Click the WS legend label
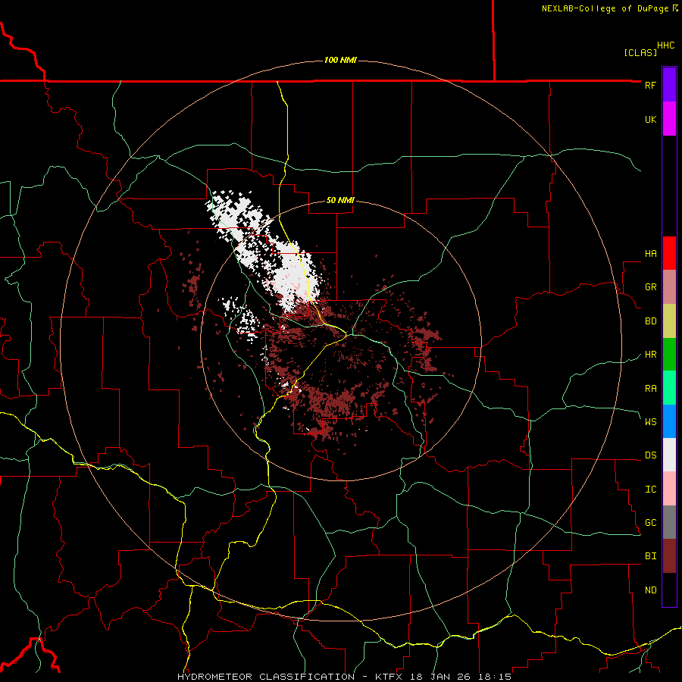 click(x=650, y=422)
